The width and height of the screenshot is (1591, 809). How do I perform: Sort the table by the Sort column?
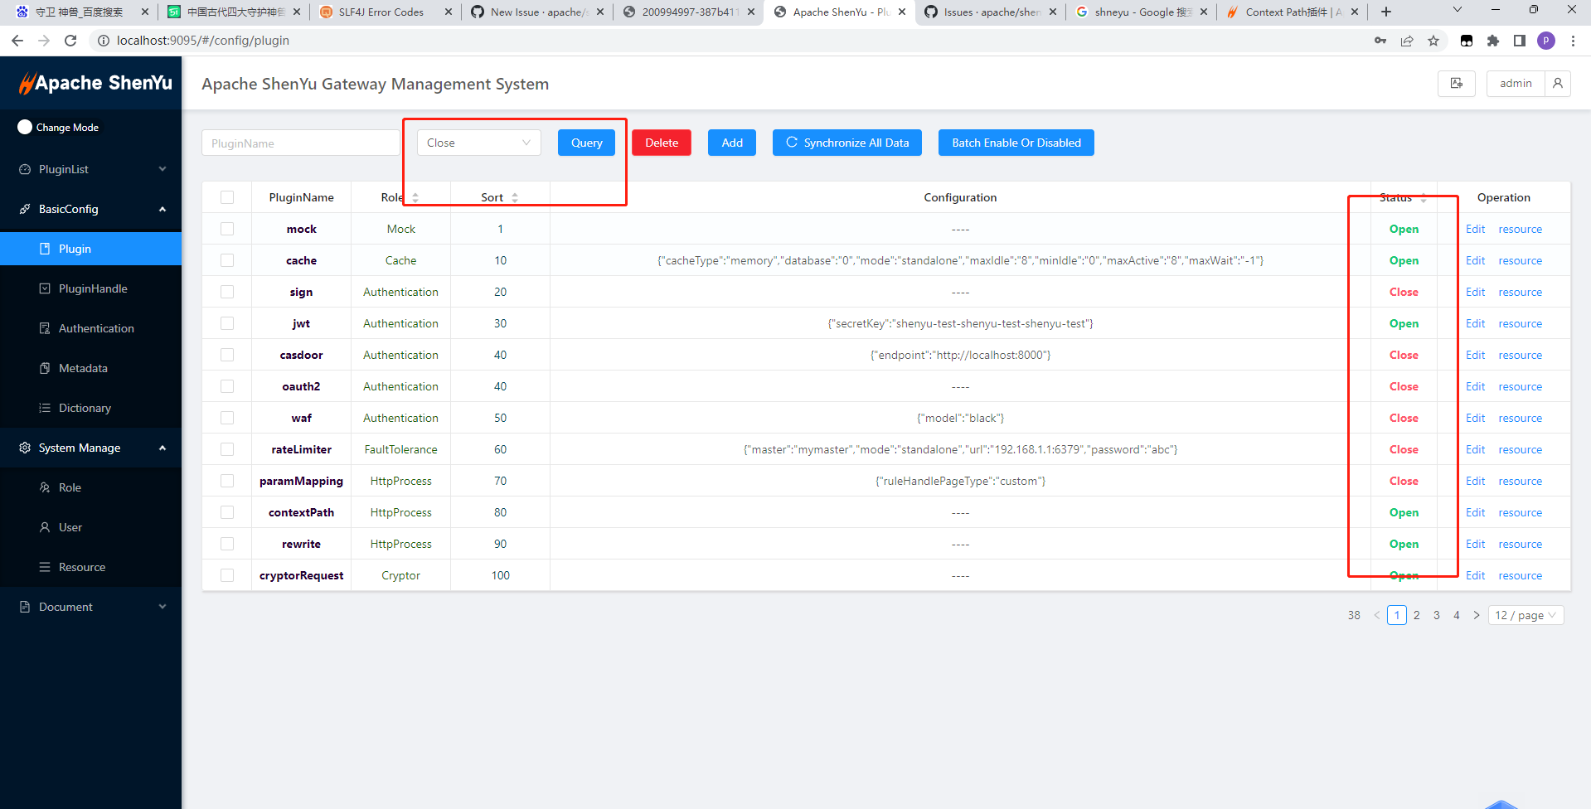pos(515,197)
